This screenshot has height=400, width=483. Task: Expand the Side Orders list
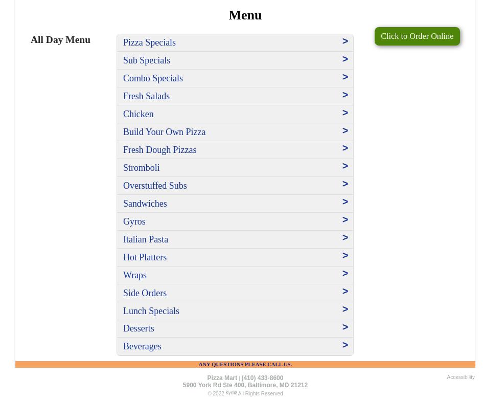point(145,293)
